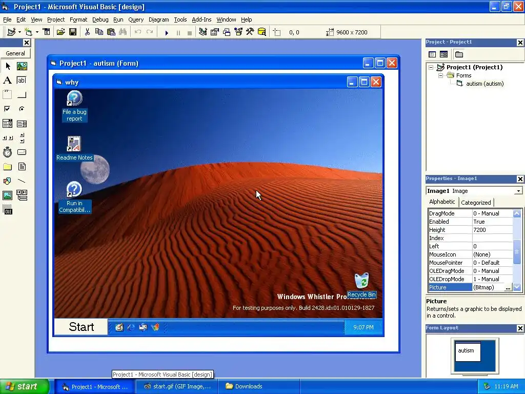Click the General tab of the toolbox
Image resolution: width=525 pixels, height=394 pixels.
(15, 53)
